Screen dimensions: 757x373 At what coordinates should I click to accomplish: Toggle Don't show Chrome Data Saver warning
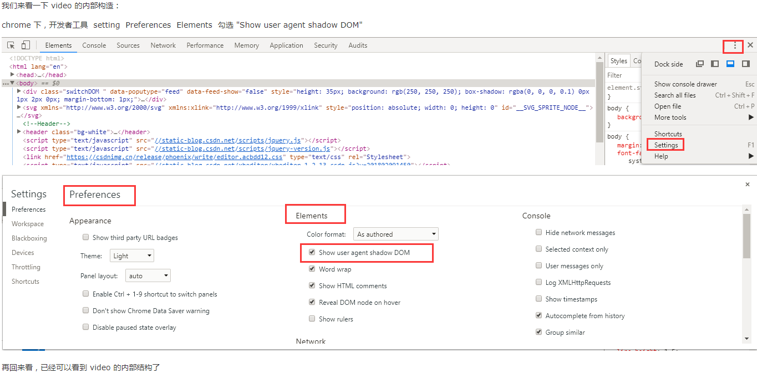(x=86, y=310)
